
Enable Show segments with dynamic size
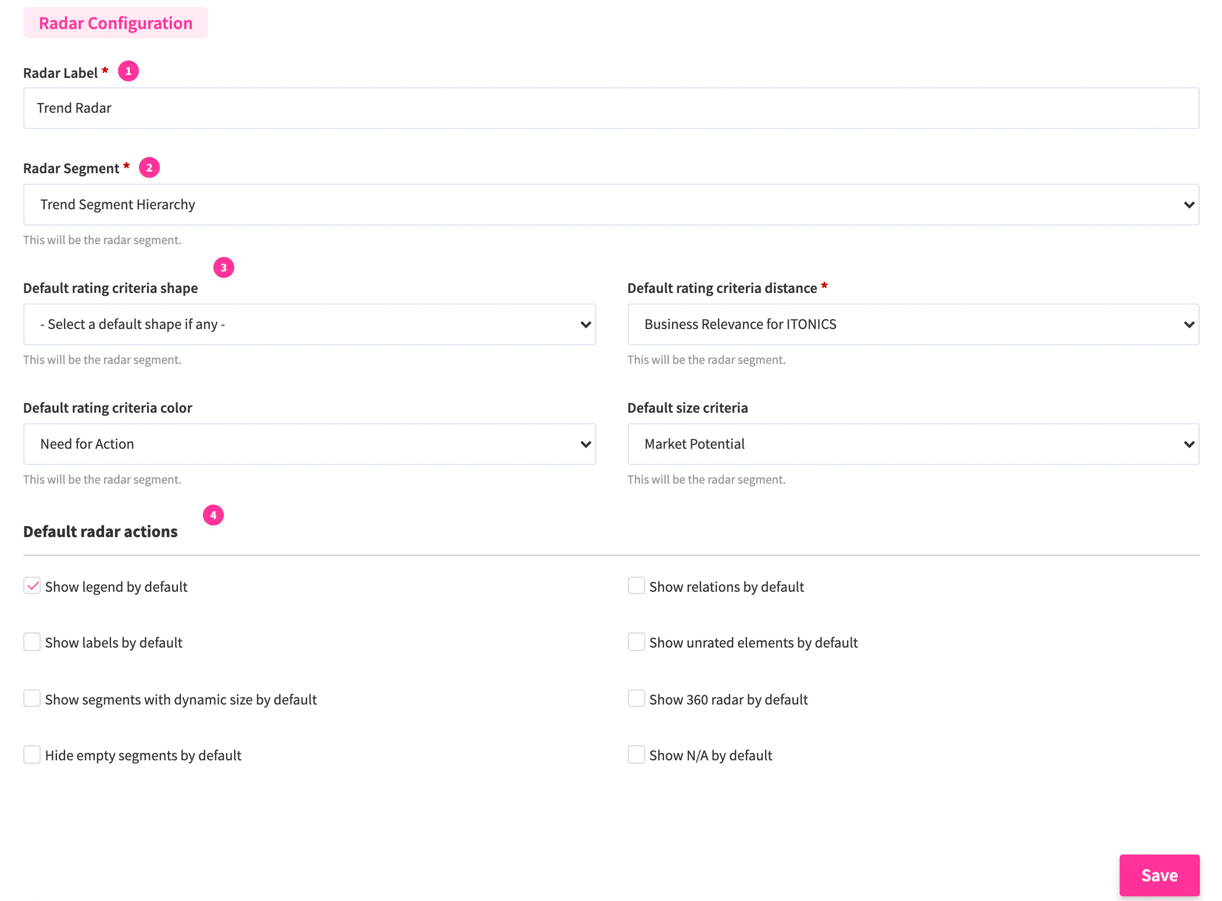(x=32, y=698)
